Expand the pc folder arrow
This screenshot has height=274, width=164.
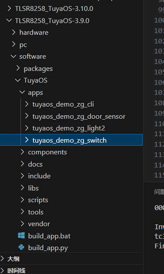click(x=14, y=44)
